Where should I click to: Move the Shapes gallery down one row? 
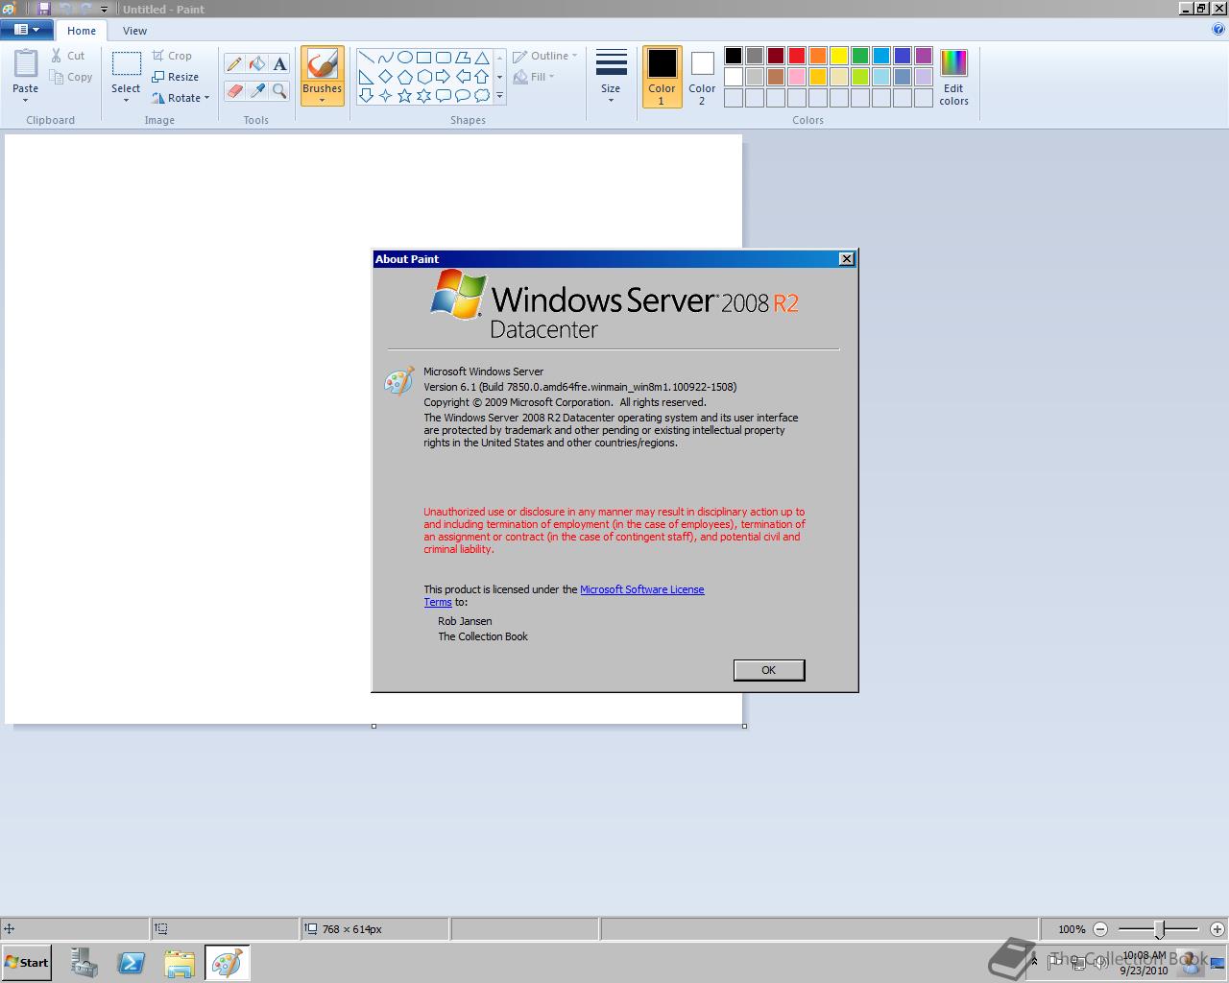[x=499, y=77]
